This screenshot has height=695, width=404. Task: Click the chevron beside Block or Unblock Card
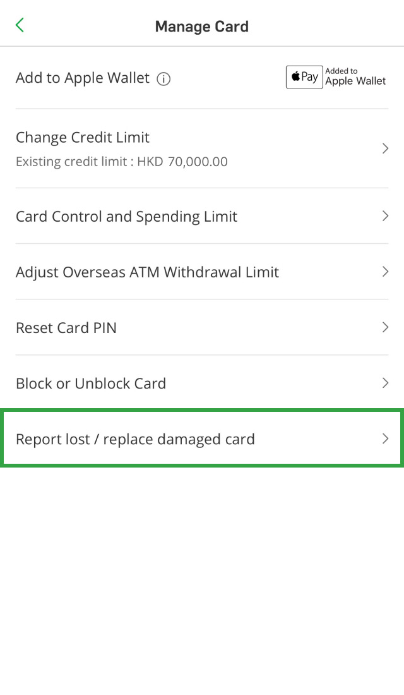pos(385,383)
